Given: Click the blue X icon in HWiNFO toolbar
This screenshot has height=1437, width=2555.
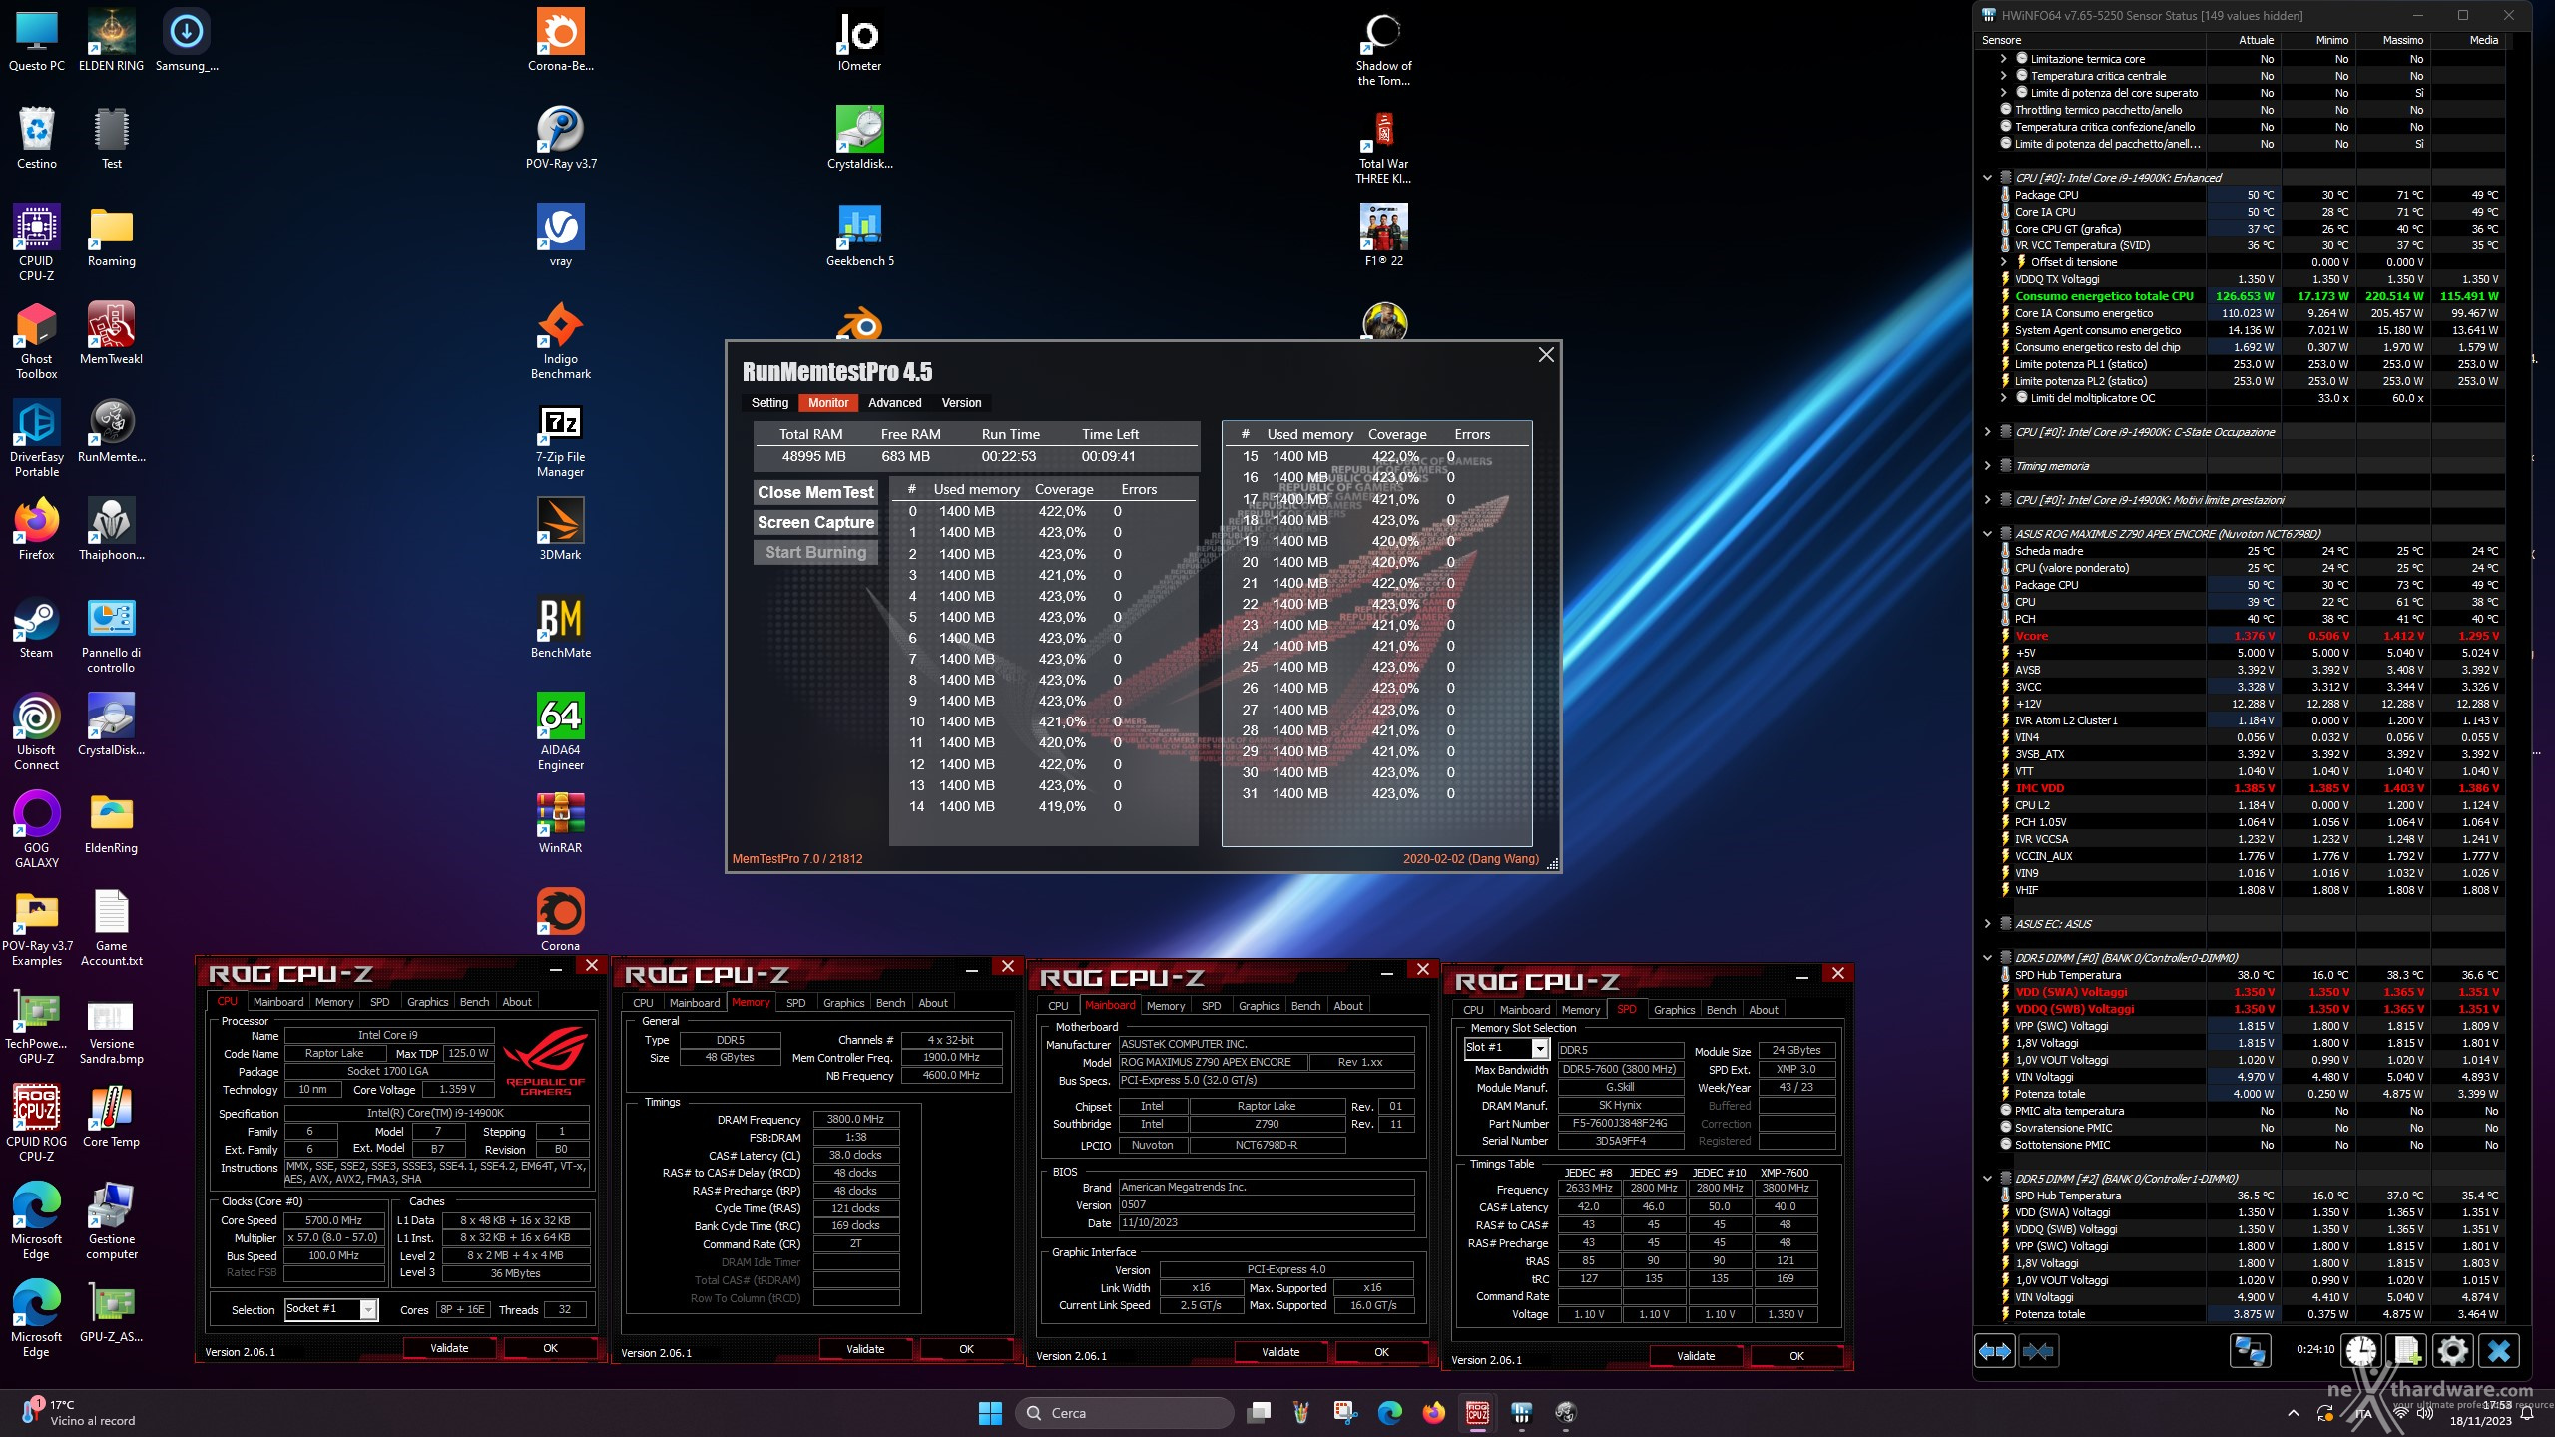Looking at the screenshot, I should [x=2499, y=1351].
